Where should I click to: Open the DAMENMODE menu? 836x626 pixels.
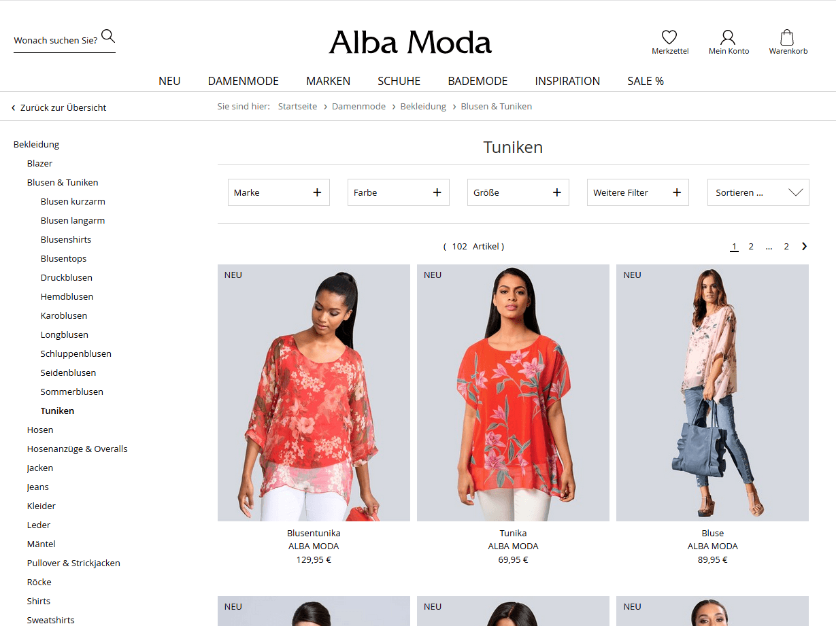coord(244,81)
